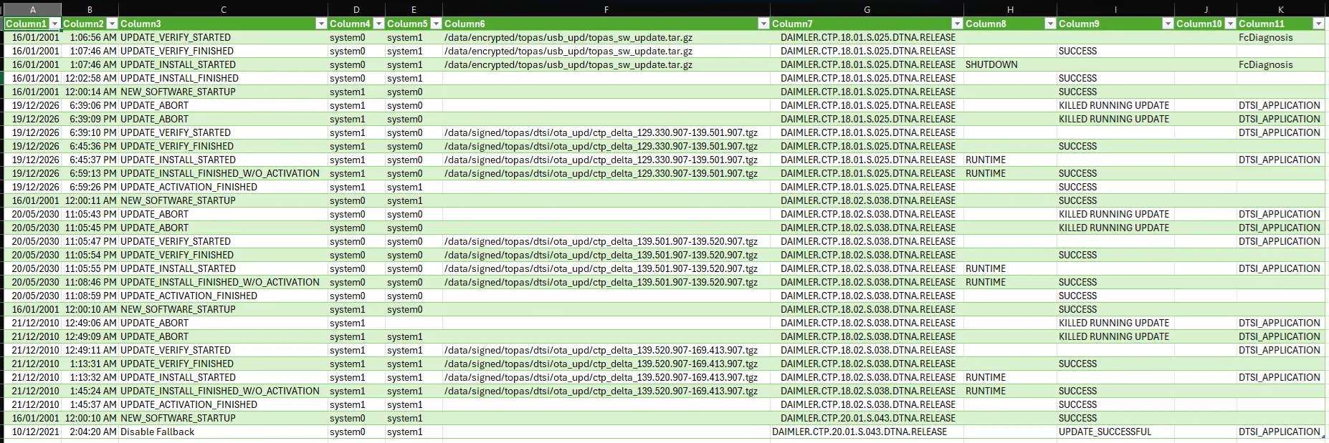Click UPDATE_ABORT in the 11:05:45 PM row
The height and width of the screenshot is (443, 1329).
(x=224, y=228)
